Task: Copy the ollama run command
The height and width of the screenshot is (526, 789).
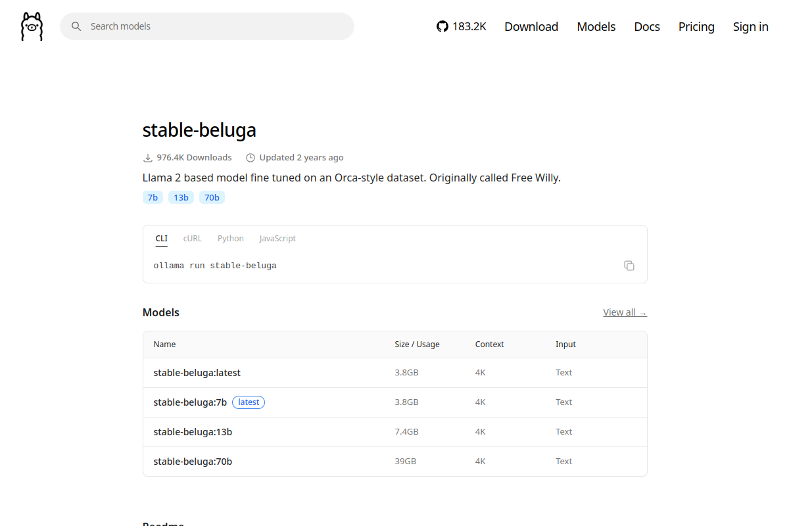Action: click(x=629, y=266)
